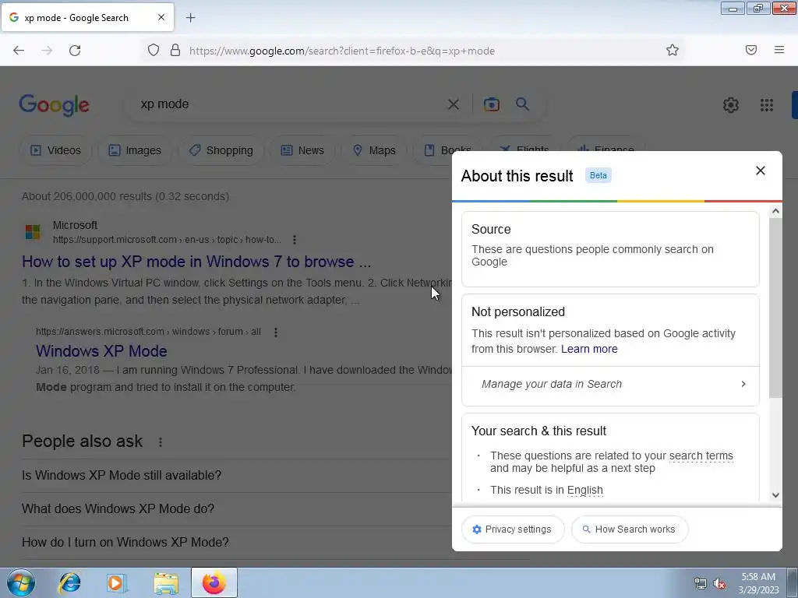Open Google quick settings gear
Image resolution: width=798 pixels, height=598 pixels.
(x=731, y=105)
